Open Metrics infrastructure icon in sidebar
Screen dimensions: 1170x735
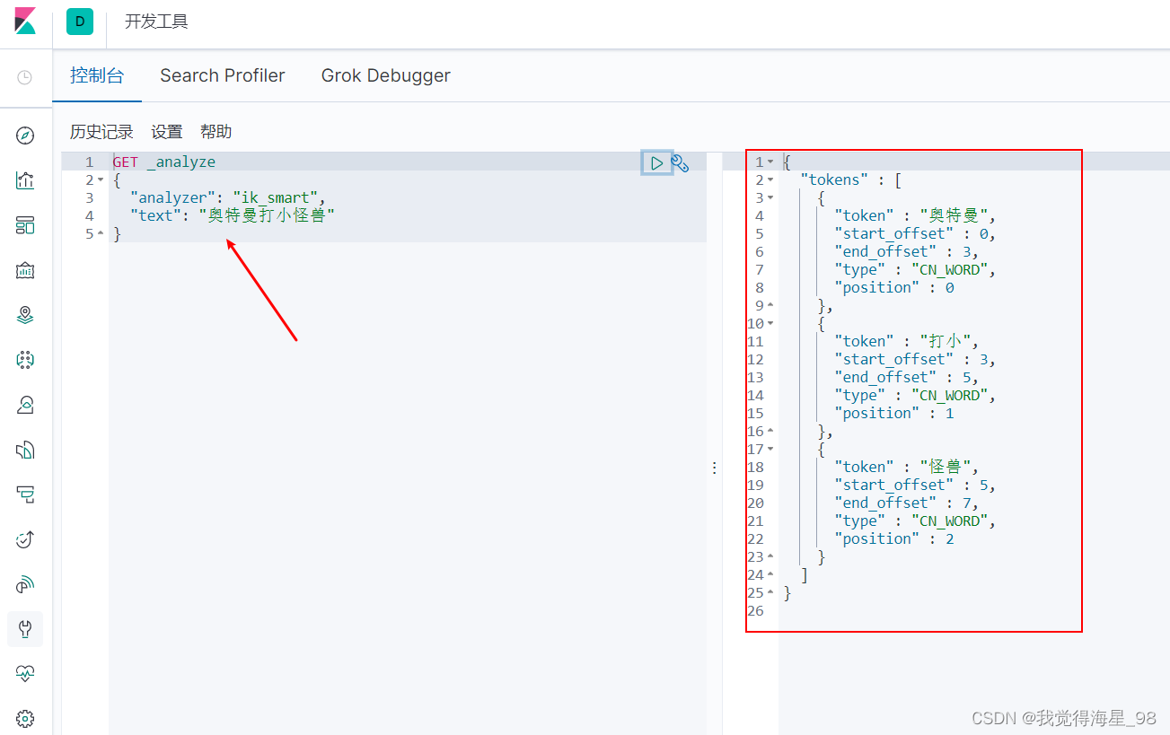pyautogui.click(x=25, y=405)
